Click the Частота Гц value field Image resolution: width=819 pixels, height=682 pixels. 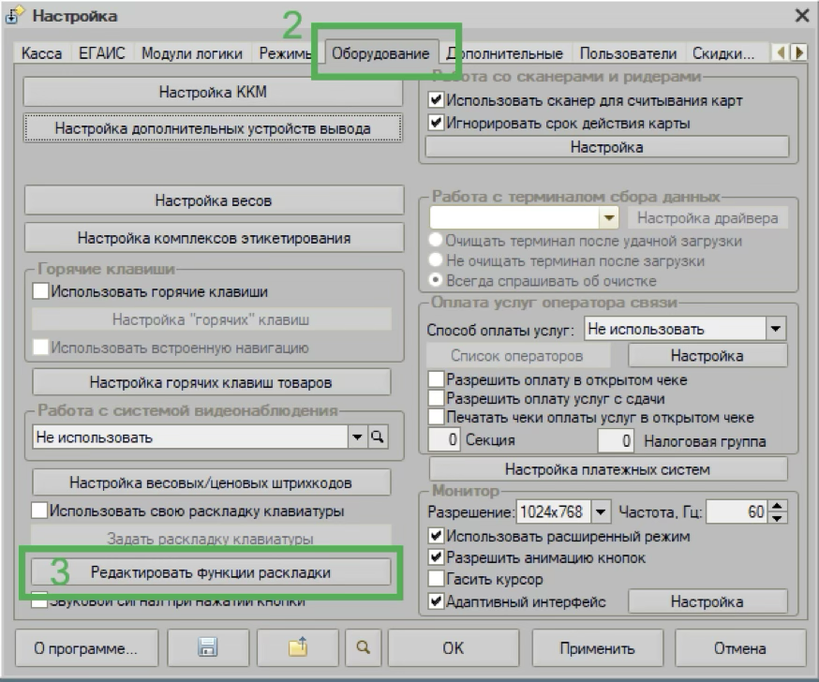pos(737,511)
